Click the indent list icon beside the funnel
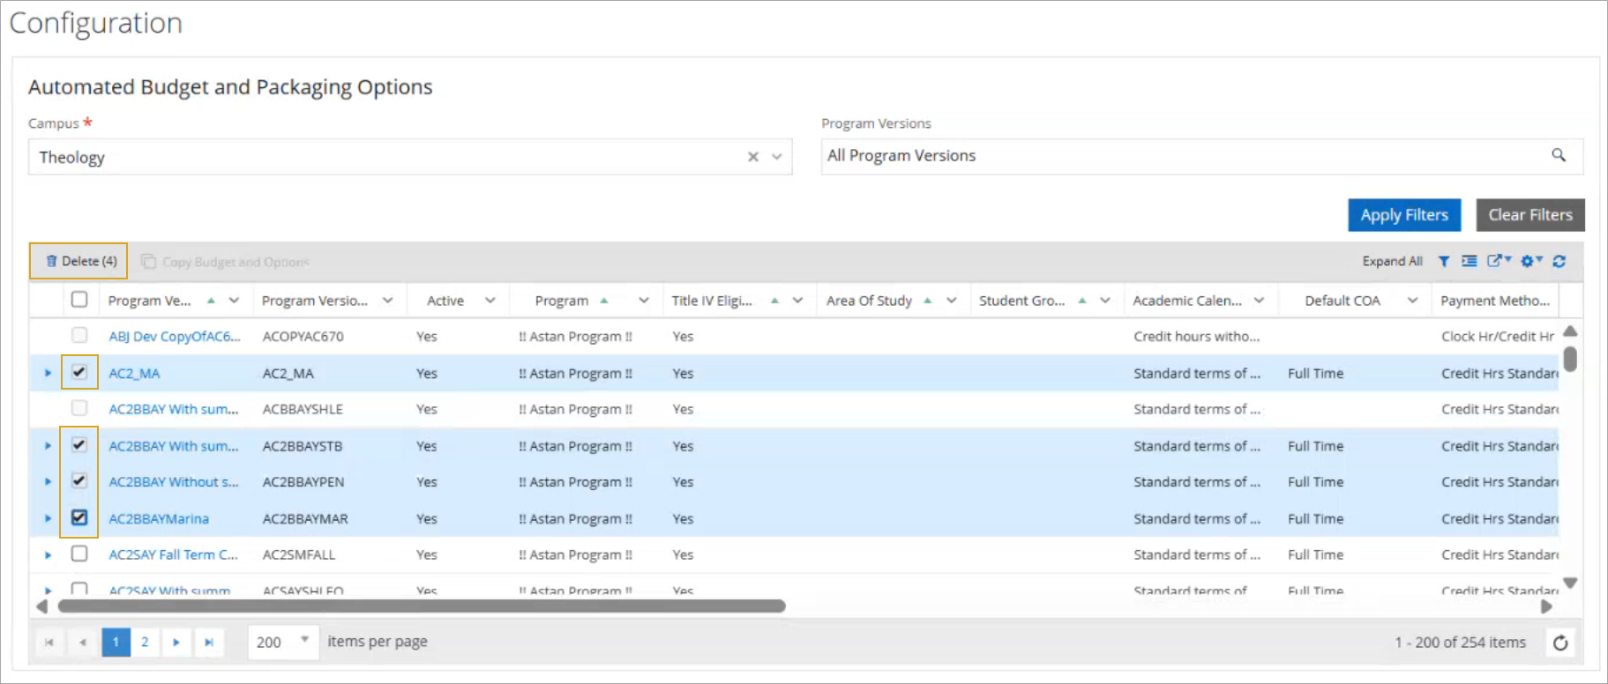1608x684 pixels. tap(1470, 262)
